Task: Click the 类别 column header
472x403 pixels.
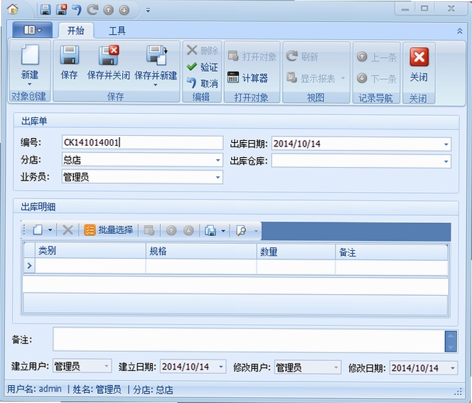Action: coord(90,251)
